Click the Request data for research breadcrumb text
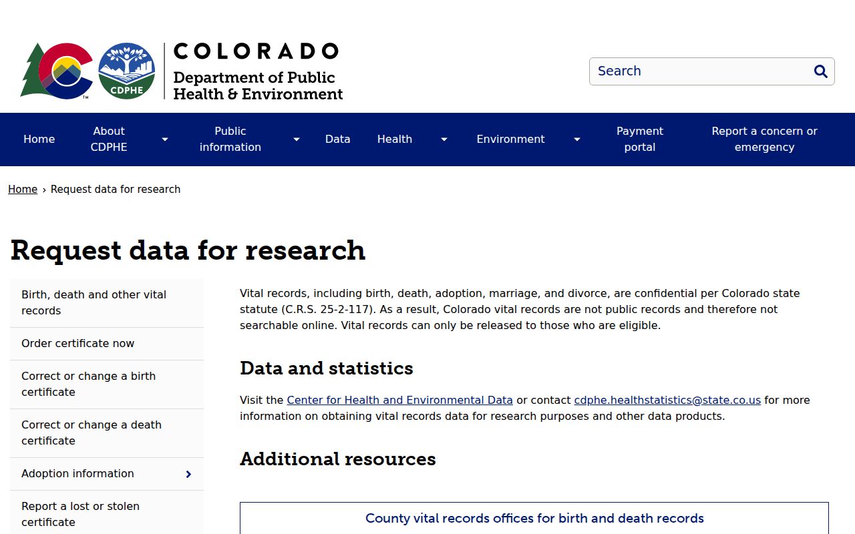The width and height of the screenshot is (855, 534). coord(116,190)
